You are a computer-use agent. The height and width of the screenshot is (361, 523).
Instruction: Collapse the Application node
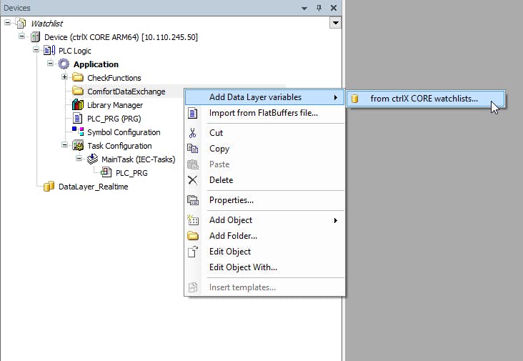50,63
